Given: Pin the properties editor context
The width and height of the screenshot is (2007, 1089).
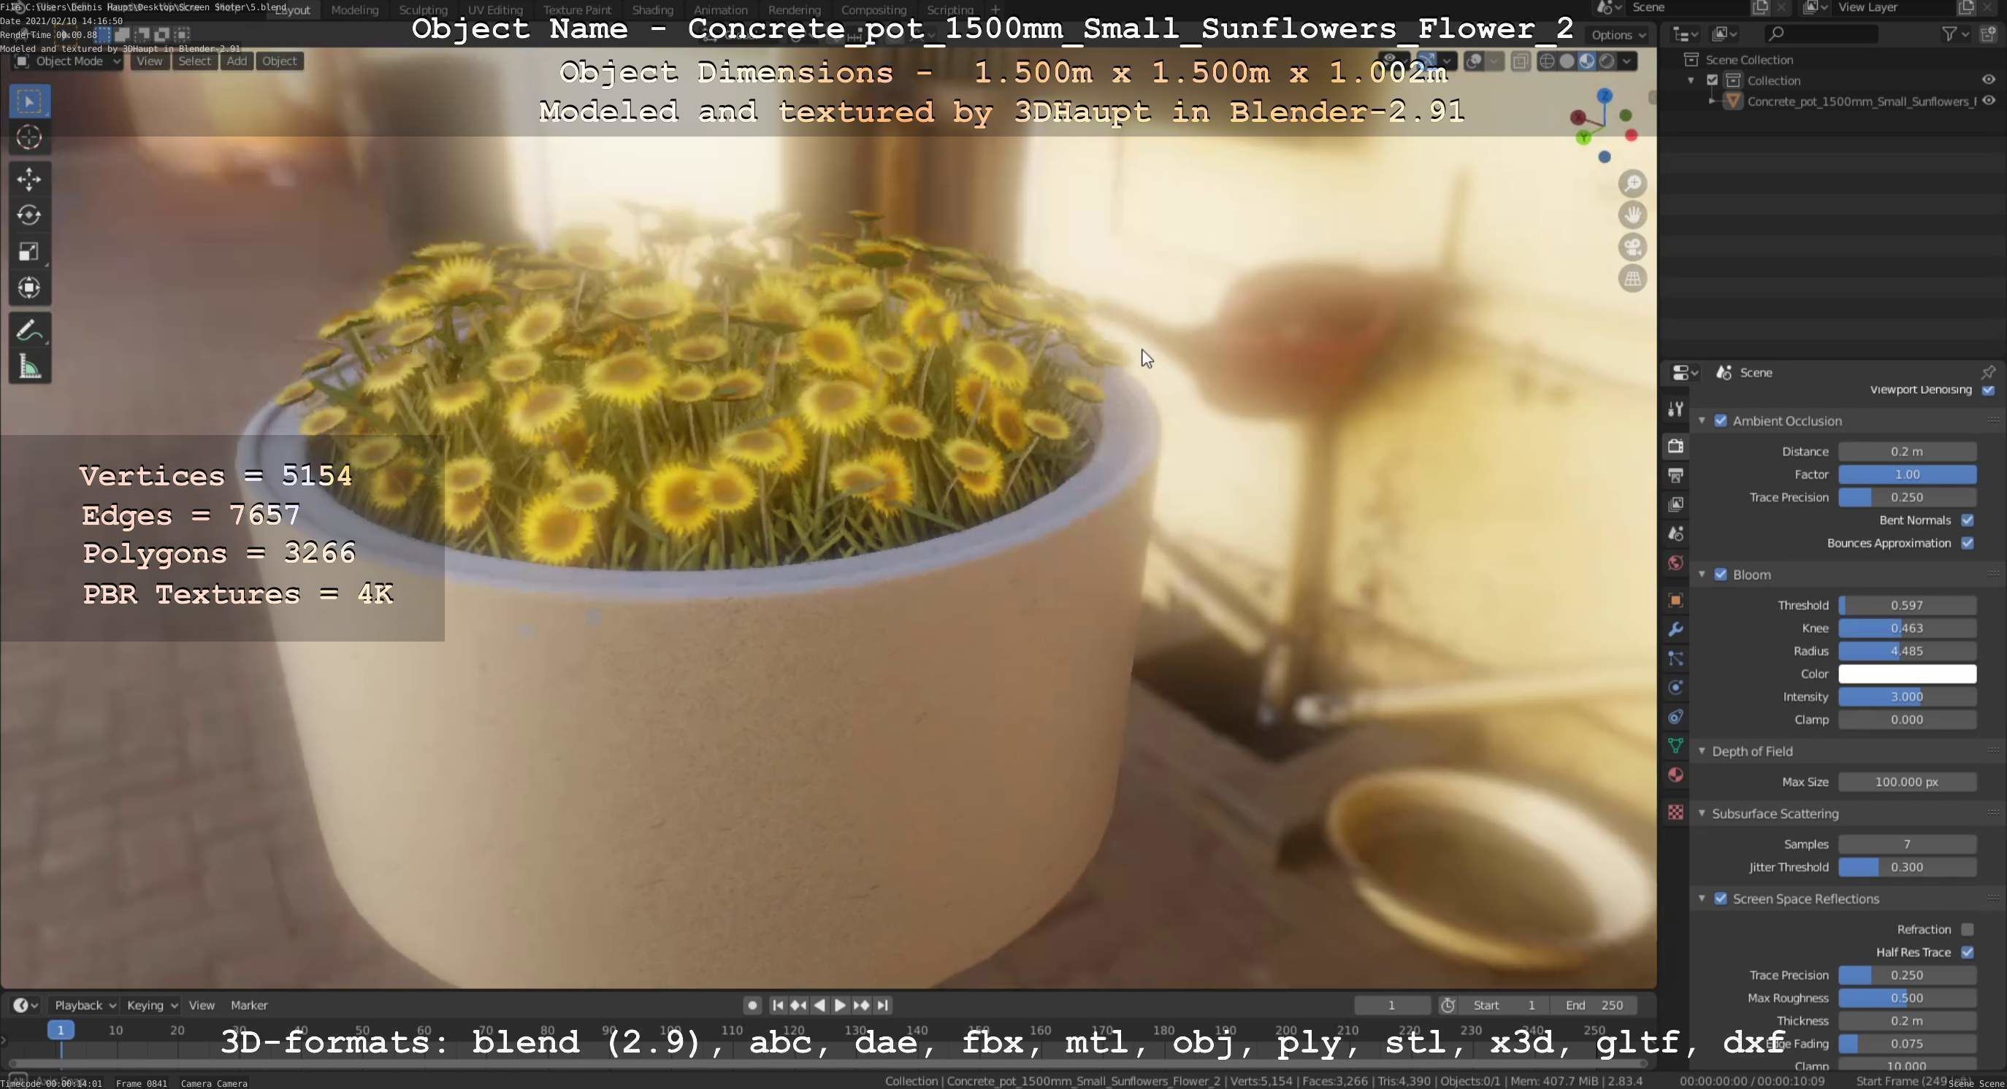Looking at the screenshot, I should pyautogui.click(x=1988, y=372).
